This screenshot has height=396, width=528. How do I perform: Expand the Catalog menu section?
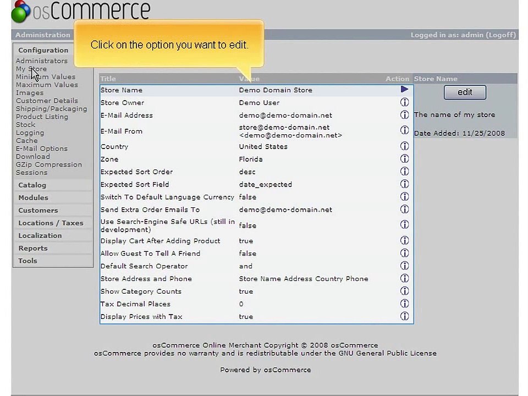coord(32,185)
